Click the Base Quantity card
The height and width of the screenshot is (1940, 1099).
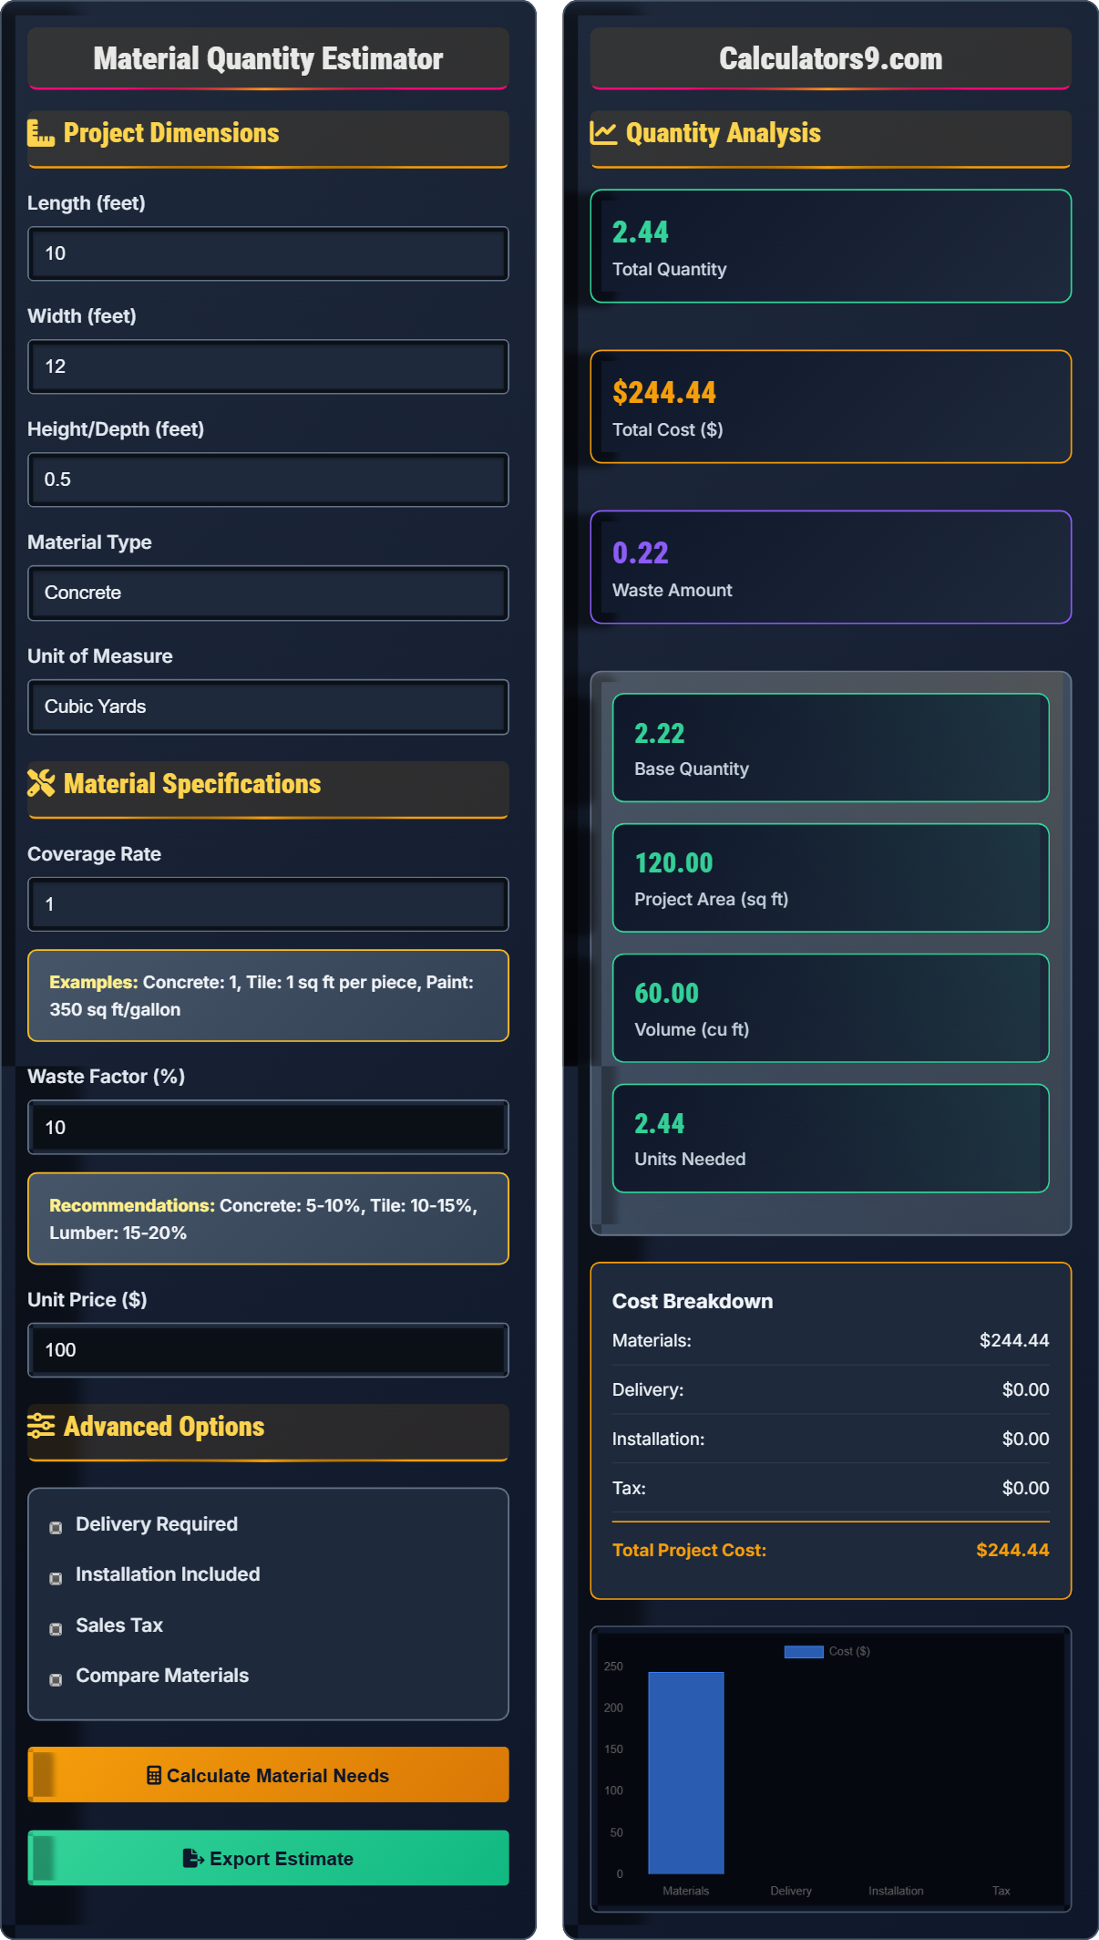831,748
